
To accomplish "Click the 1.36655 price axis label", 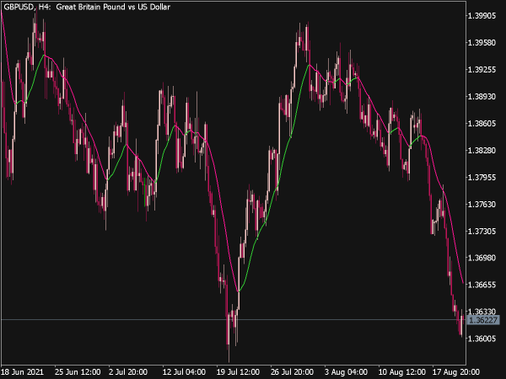I will point(482,285).
